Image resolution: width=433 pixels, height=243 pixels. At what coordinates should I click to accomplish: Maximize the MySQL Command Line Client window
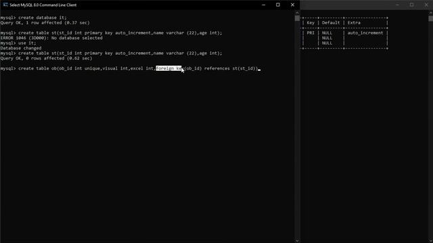click(278, 5)
